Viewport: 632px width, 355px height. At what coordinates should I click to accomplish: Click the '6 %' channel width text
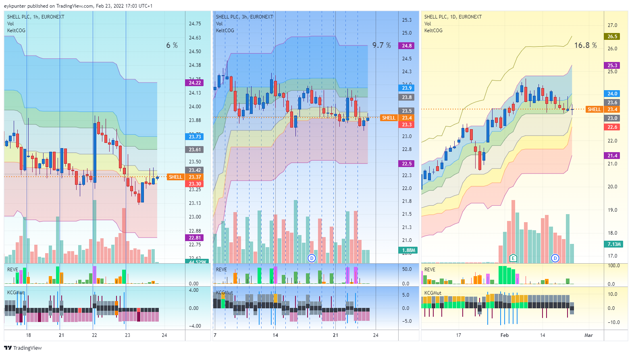click(172, 45)
